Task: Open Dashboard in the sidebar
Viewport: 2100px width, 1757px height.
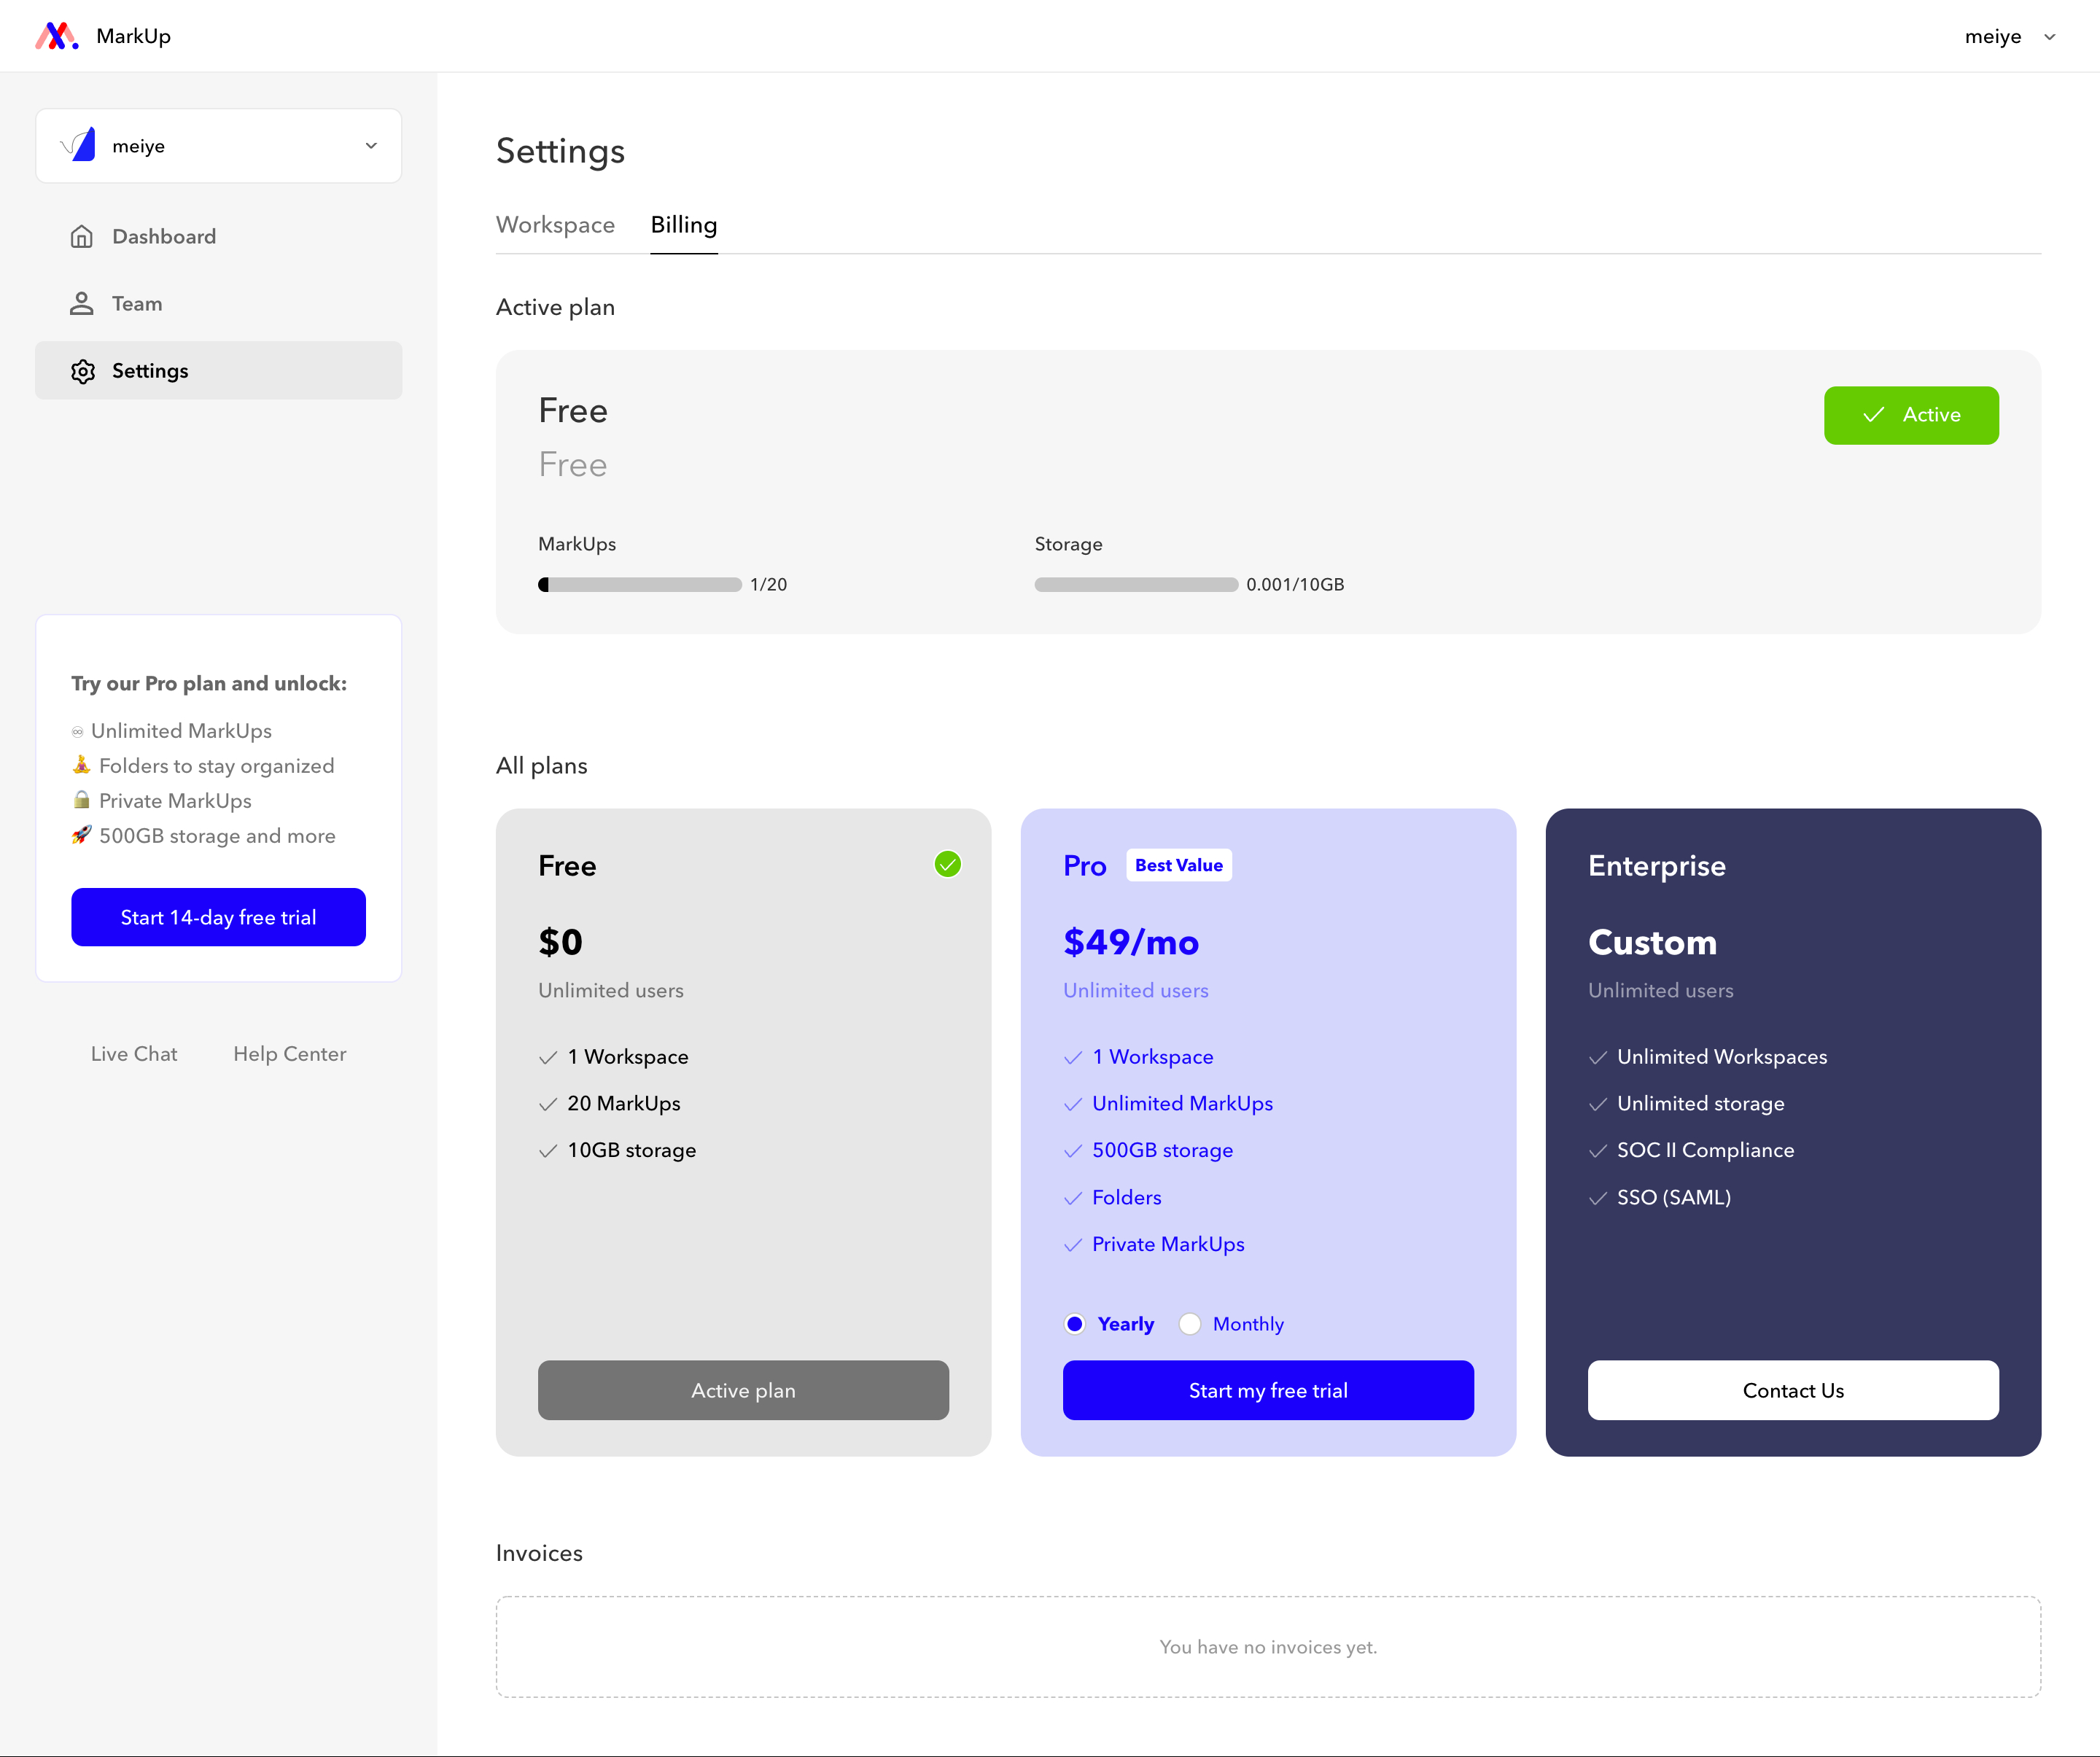Action: pyautogui.click(x=219, y=237)
